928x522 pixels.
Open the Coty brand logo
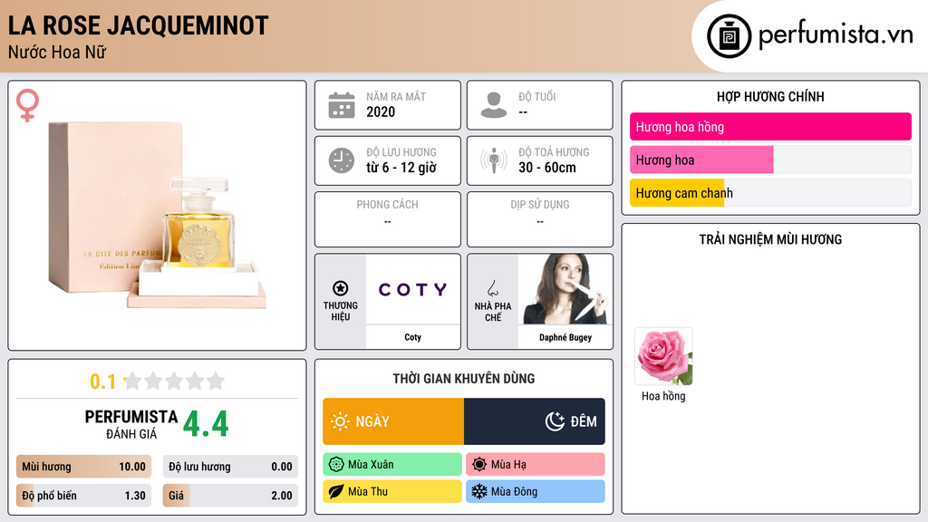click(413, 289)
